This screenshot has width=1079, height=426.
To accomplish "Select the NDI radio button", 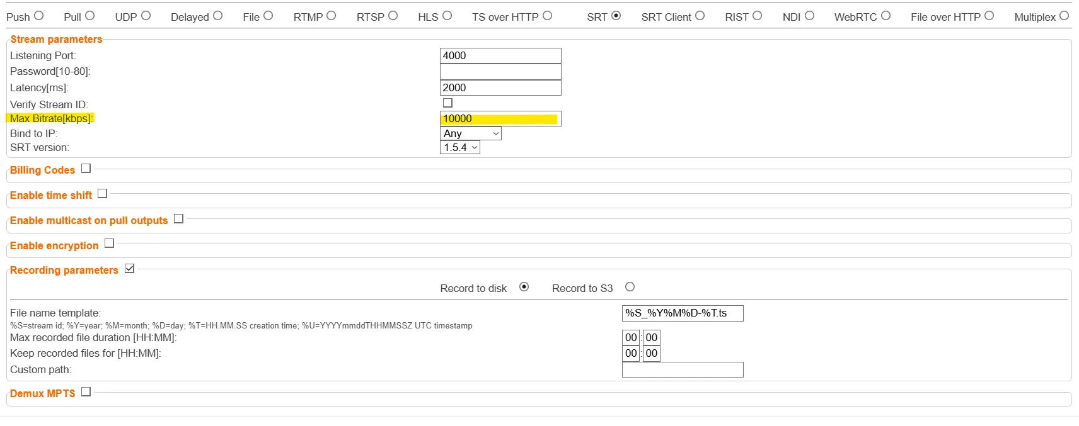I will pos(809,16).
